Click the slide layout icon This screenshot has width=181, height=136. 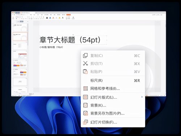pos(85,97)
